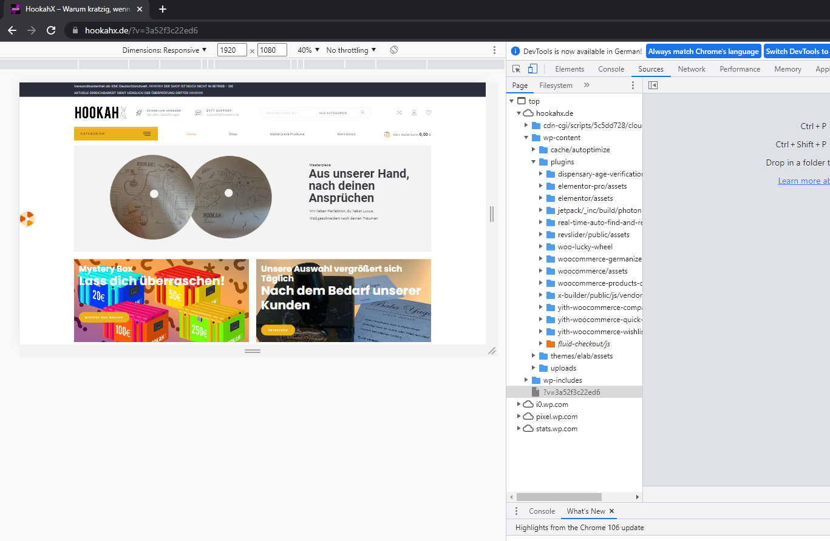
Task: Click the HookahX website logo
Action: [101, 113]
